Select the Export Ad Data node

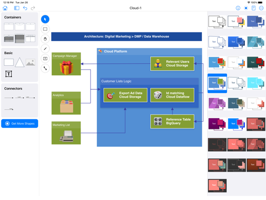coord(126,95)
